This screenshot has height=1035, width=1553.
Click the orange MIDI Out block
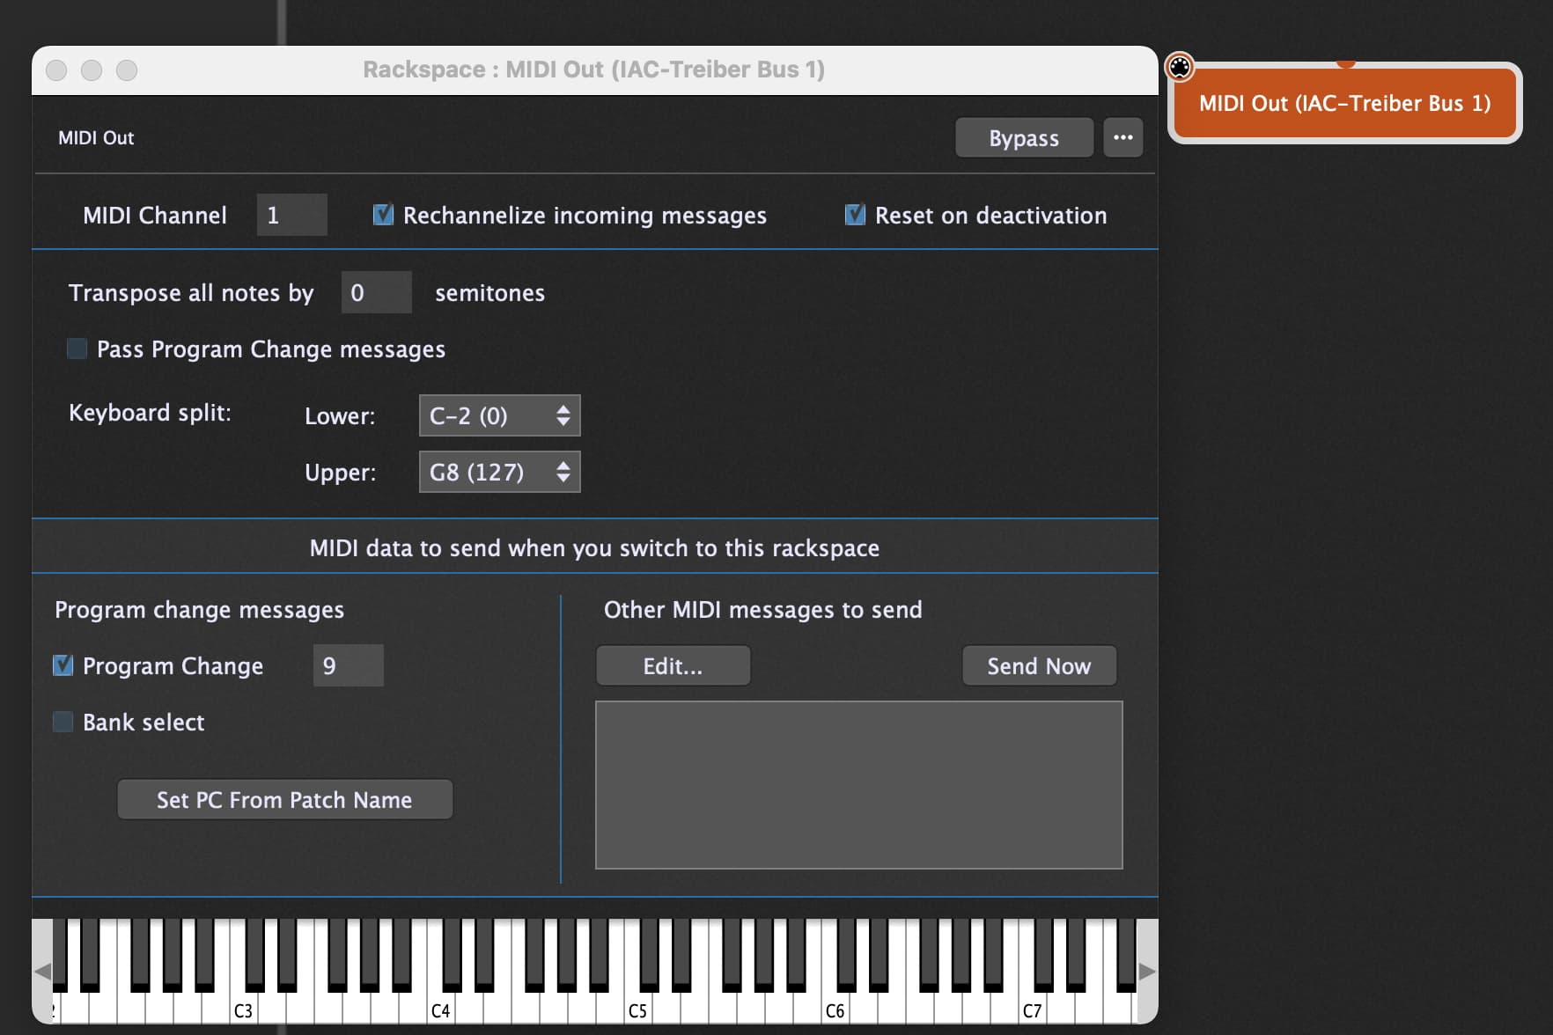coord(1344,104)
